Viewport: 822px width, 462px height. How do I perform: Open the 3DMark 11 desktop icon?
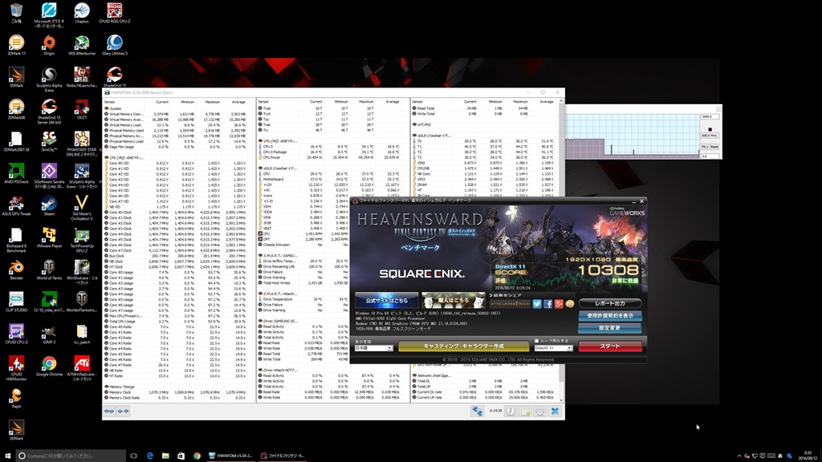click(x=16, y=45)
